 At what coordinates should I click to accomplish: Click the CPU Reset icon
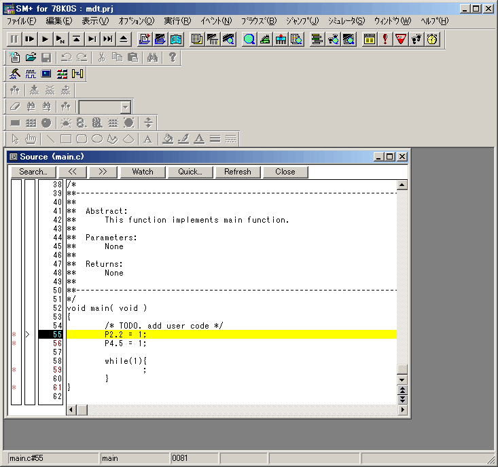tap(123, 39)
